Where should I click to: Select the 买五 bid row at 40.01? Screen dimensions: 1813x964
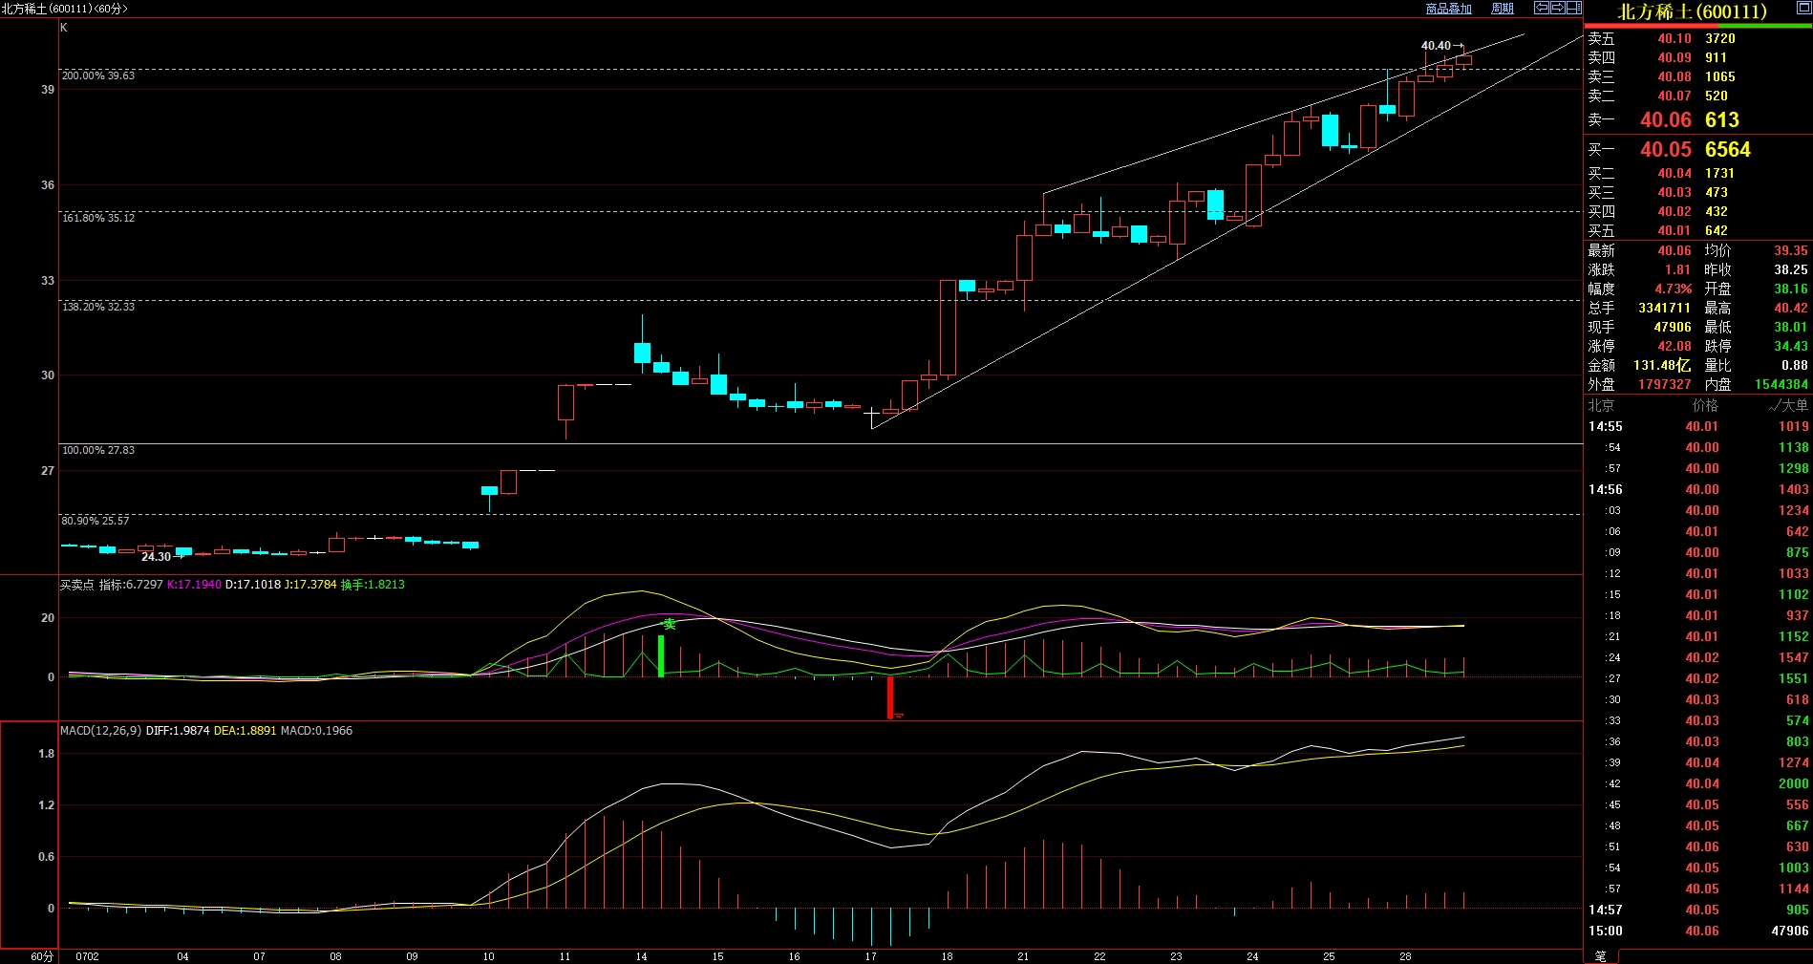point(1697,230)
